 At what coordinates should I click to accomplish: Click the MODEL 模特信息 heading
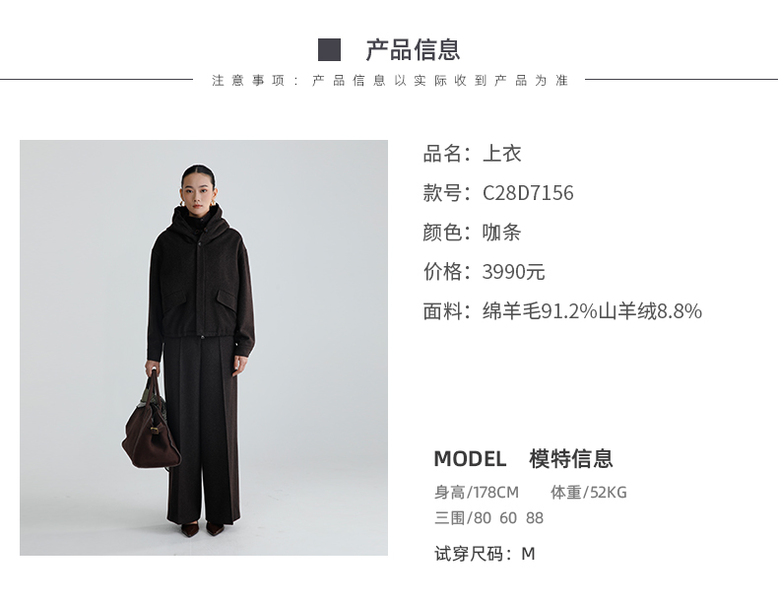click(x=524, y=458)
